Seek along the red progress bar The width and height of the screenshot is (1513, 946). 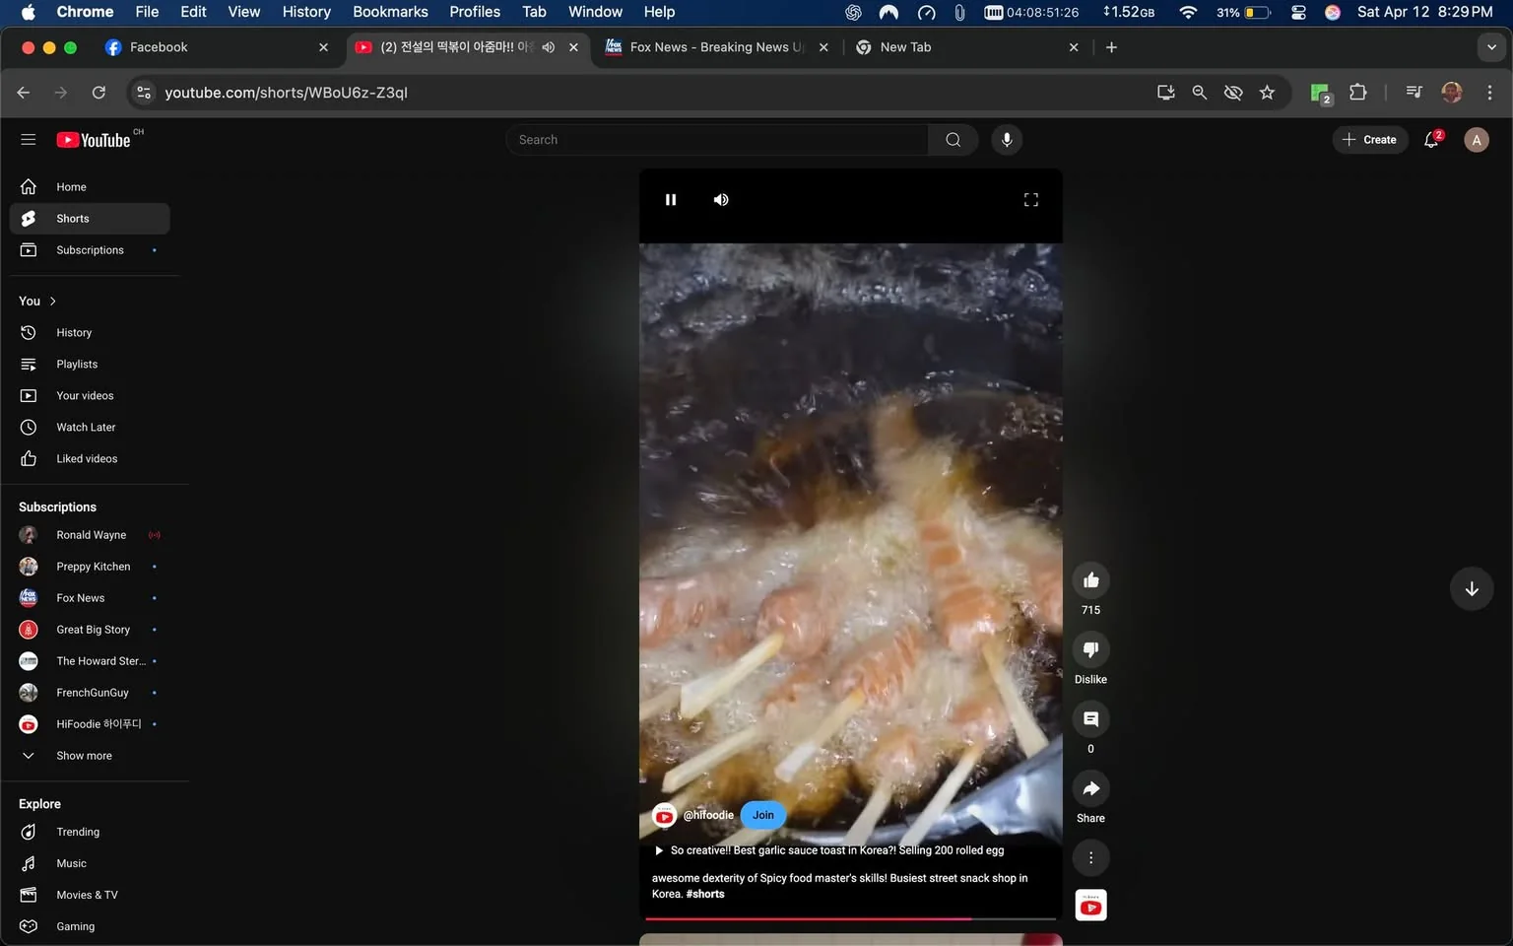(851, 918)
